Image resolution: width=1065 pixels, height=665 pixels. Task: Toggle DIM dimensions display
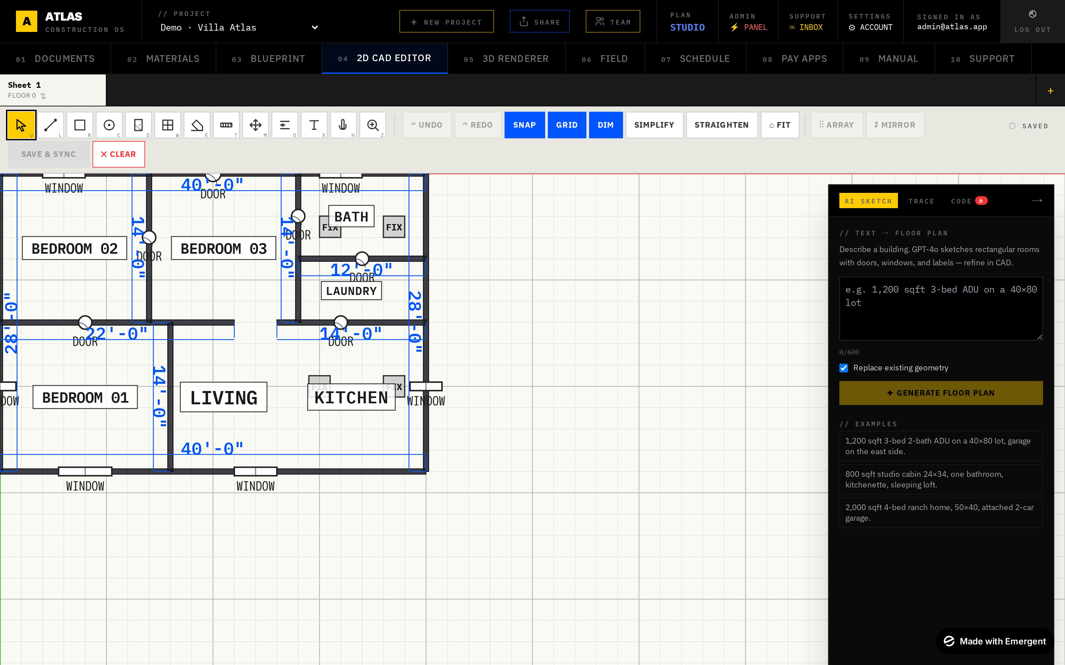(606, 125)
